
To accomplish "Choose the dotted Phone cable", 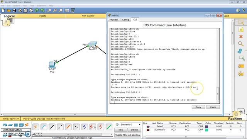I will [x=76, y=127].
